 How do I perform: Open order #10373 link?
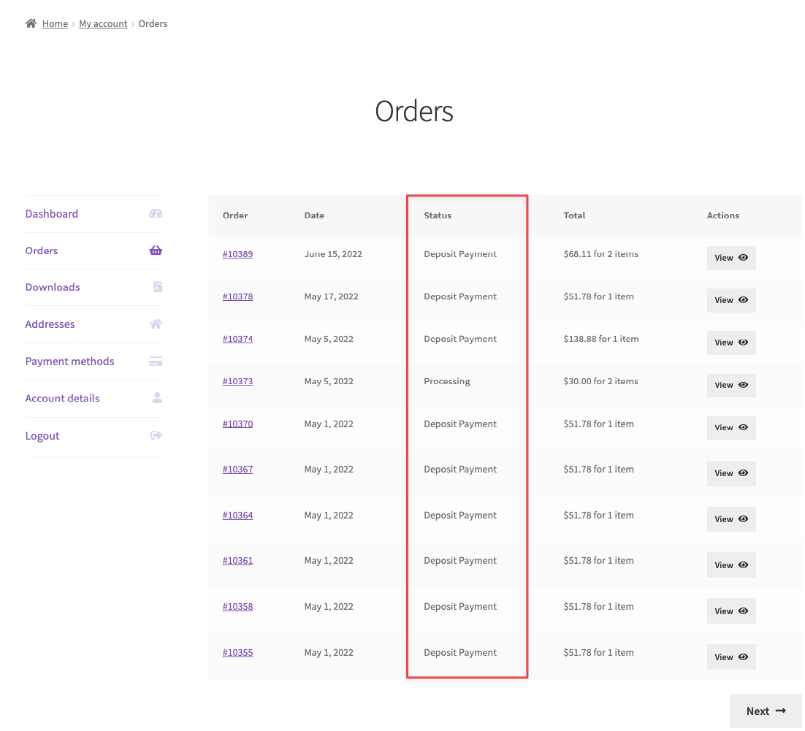(237, 381)
